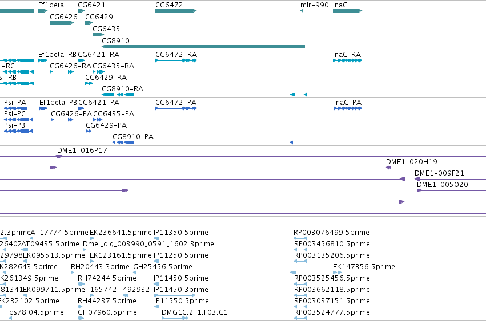The width and height of the screenshot is (486, 321).
Task: Click the CG6435-RA transcript label
Action: tap(114, 66)
